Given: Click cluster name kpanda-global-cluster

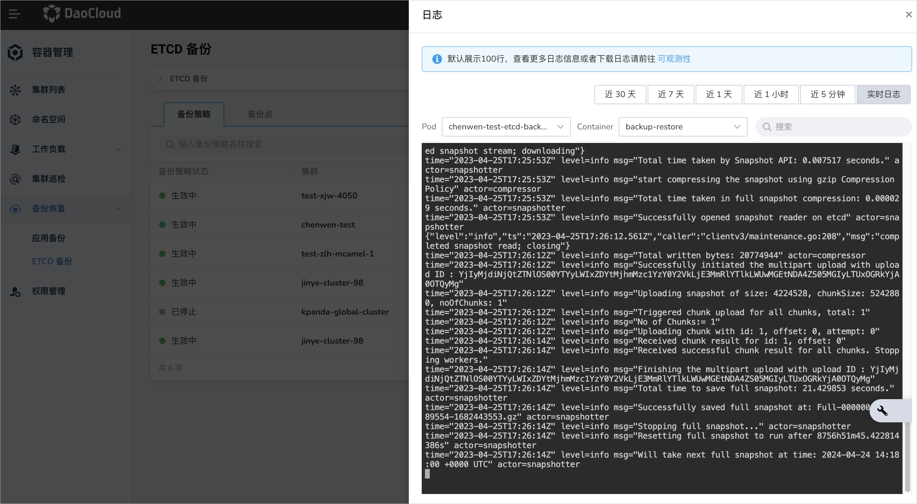Looking at the screenshot, I should pyautogui.click(x=345, y=312).
